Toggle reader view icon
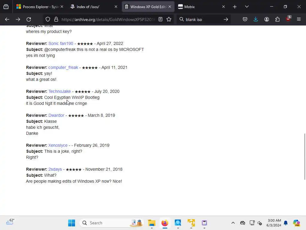Image resolution: width=306 pixels, height=230 pixels. click(x=160, y=19)
